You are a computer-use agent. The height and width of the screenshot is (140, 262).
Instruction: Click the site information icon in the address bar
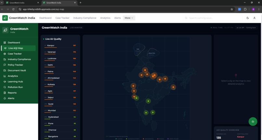tap(20, 9)
